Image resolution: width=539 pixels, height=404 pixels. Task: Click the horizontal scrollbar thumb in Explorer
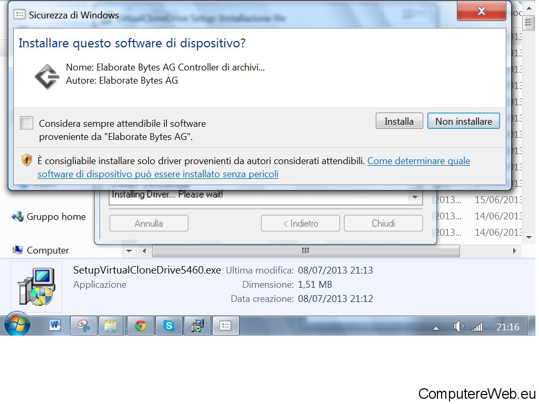point(306,251)
